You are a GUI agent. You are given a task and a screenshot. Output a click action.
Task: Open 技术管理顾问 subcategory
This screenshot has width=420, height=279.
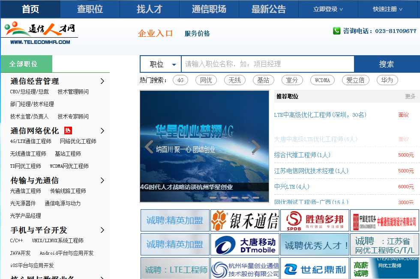tap(73, 92)
